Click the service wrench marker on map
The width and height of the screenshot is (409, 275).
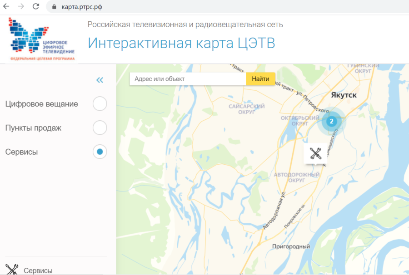coord(316,153)
